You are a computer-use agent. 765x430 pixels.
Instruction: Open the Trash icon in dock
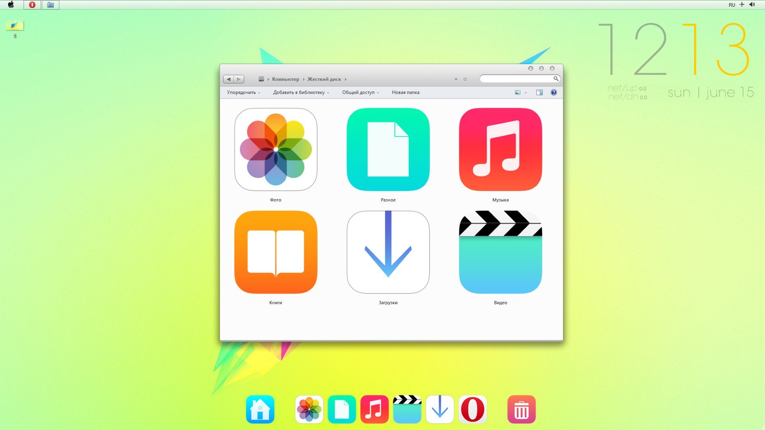[x=521, y=409]
